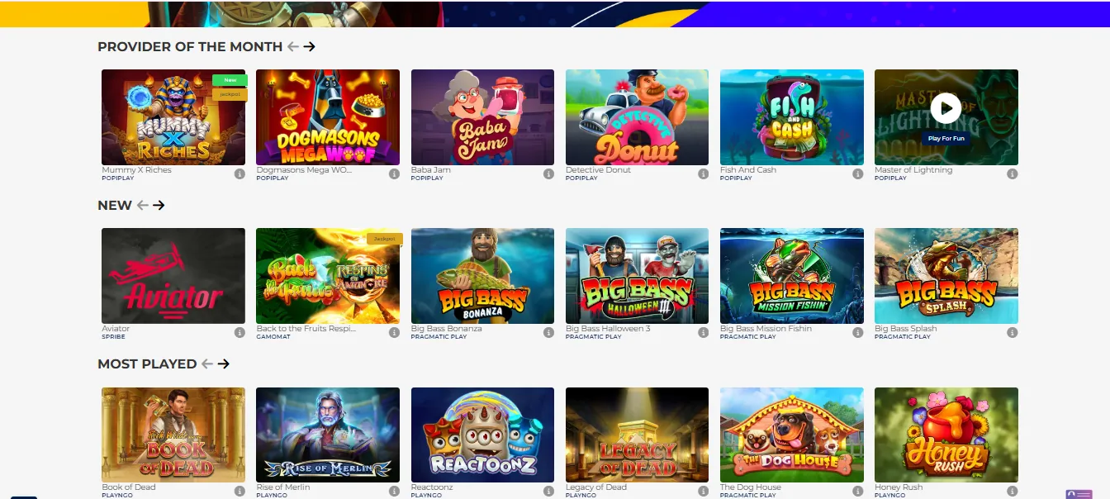Show info for Reactoonz
The width and height of the screenshot is (1110, 499).
coord(548,492)
